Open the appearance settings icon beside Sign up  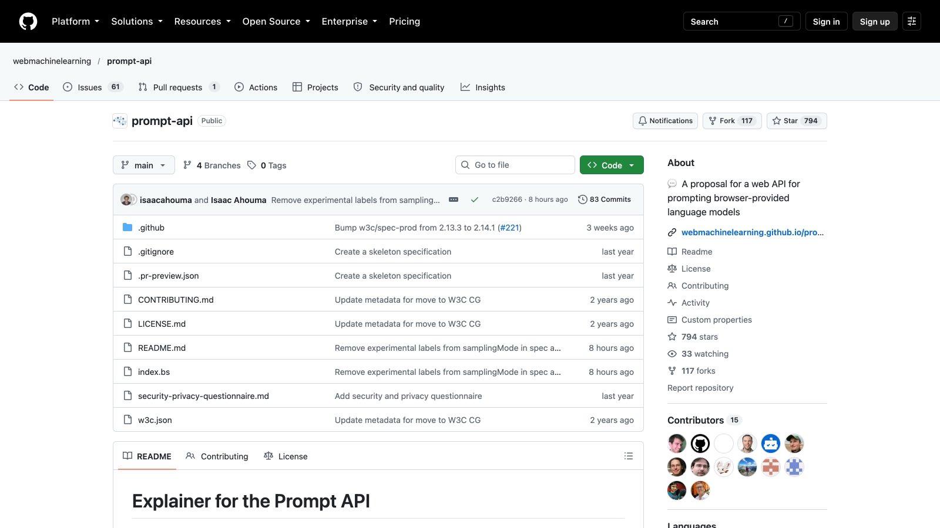(x=911, y=21)
